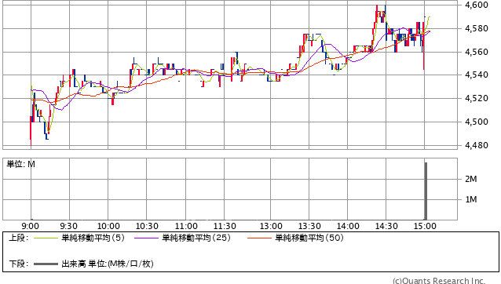Viewport: 501px width, 284px height.
Task: Click the 4,500 price axis label
Action: tap(477, 122)
